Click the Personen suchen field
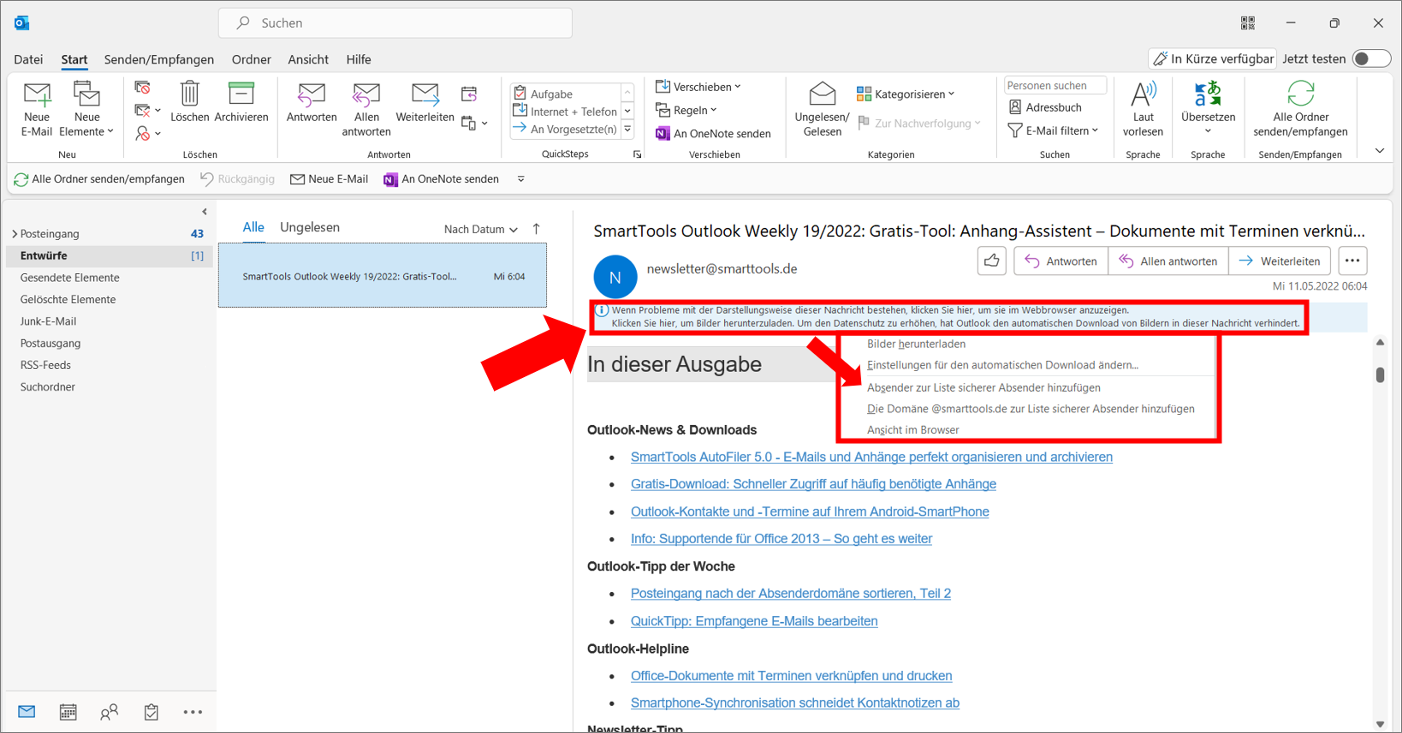 click(x=1055, y=86)
